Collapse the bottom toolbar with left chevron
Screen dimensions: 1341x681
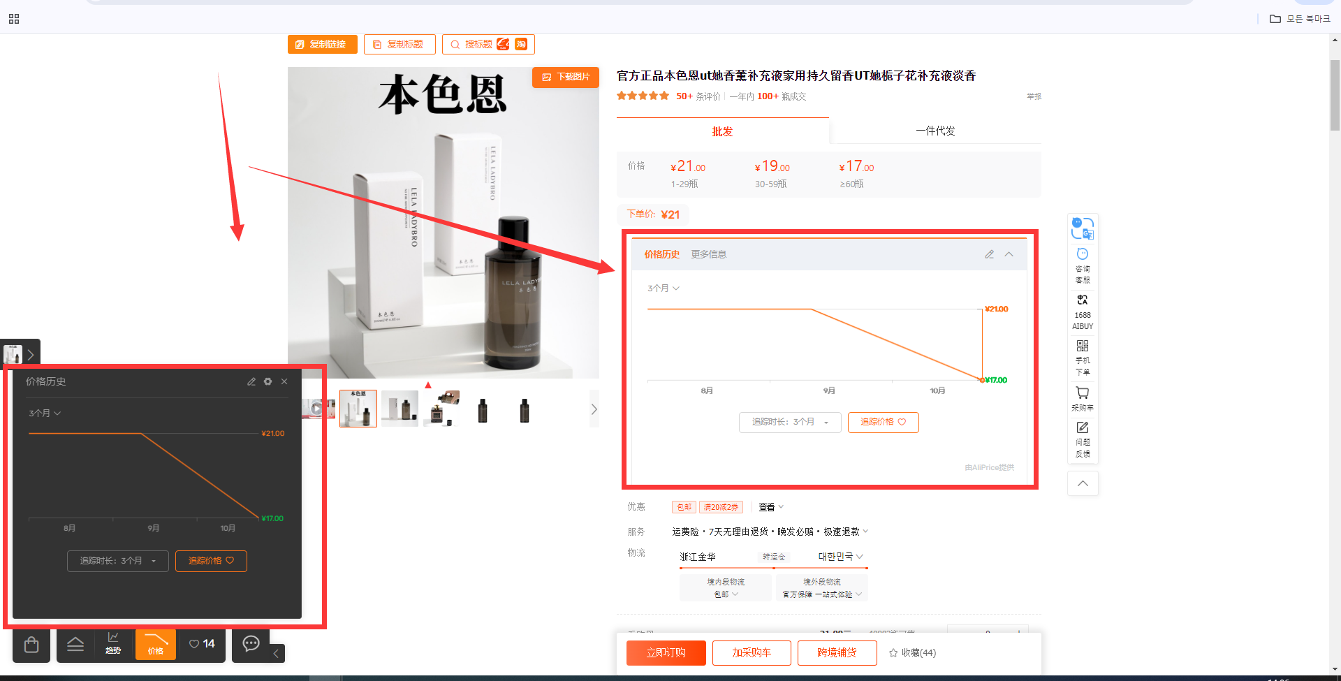click(x=276, y=654)
